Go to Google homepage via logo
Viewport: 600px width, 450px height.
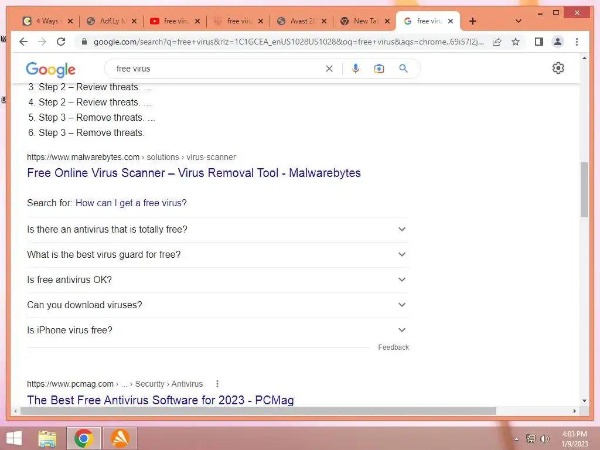click(50, 69)
